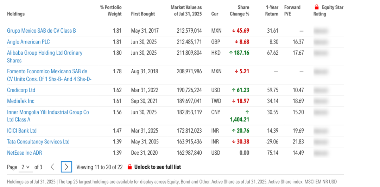Open the page number dropdown

pyautogui.click(x=25, y=167)
